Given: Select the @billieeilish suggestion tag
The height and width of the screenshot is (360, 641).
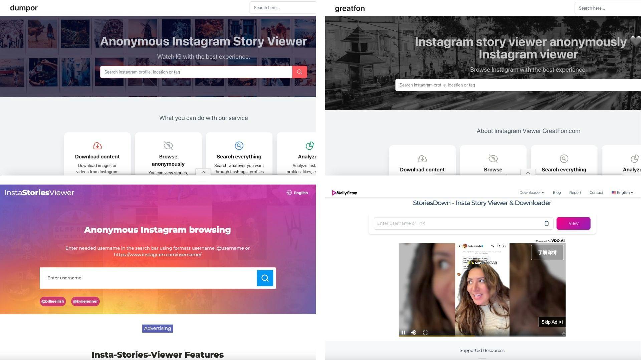Looking at the screenshot, I should pyautogui.click(x=53, y=301).
